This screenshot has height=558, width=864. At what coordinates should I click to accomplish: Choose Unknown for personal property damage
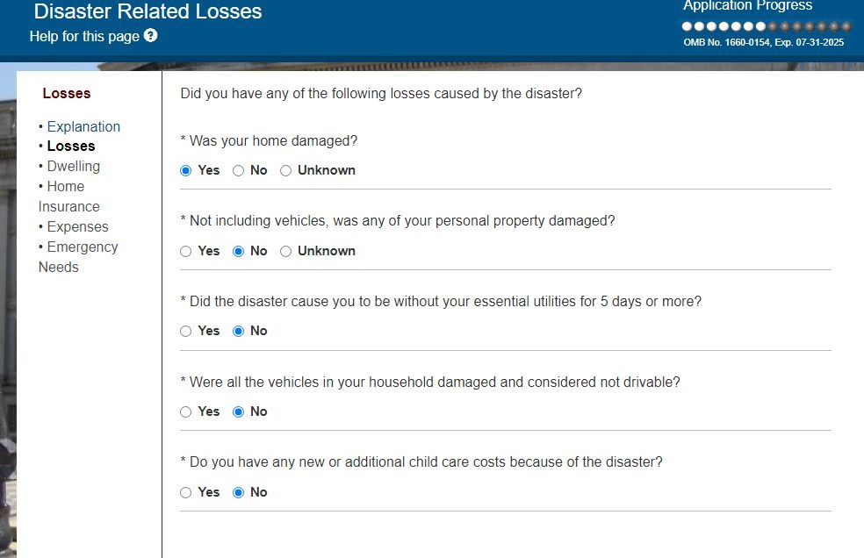[286, 252]
